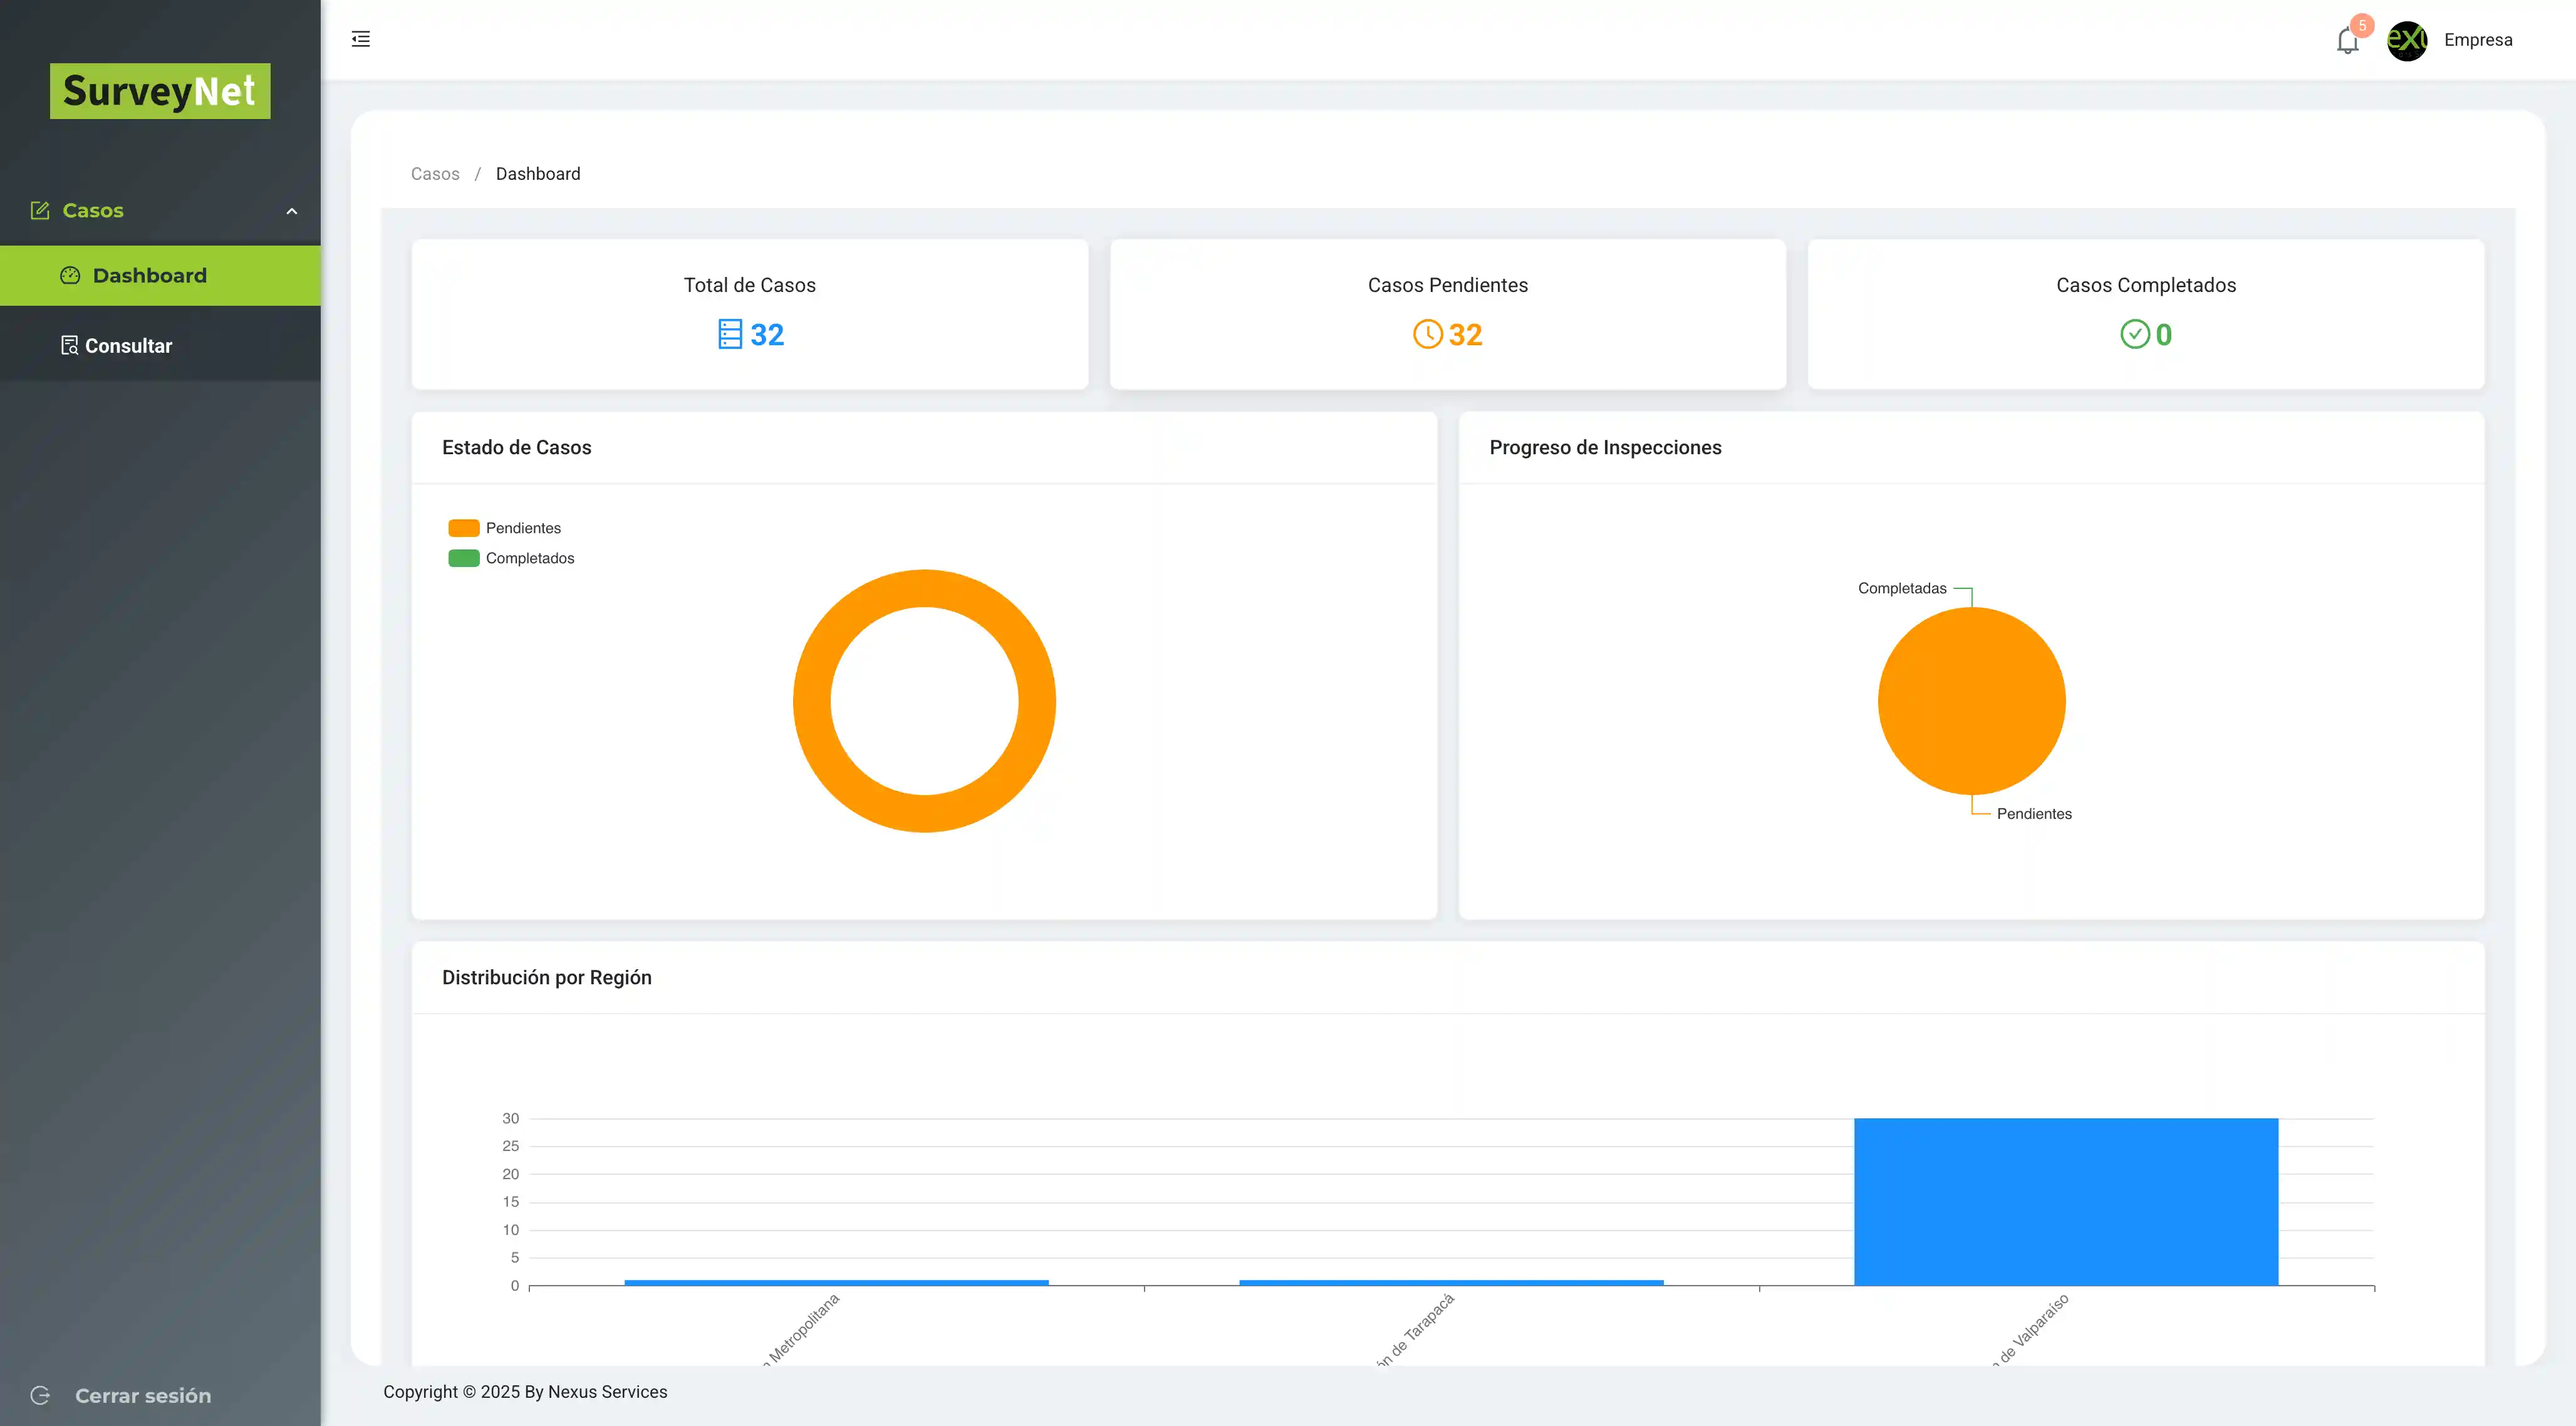The width and height of the screenshot is (2576, 1426).
Task: Click the Tarapacá bar in region chart
Action: 1451,1282
